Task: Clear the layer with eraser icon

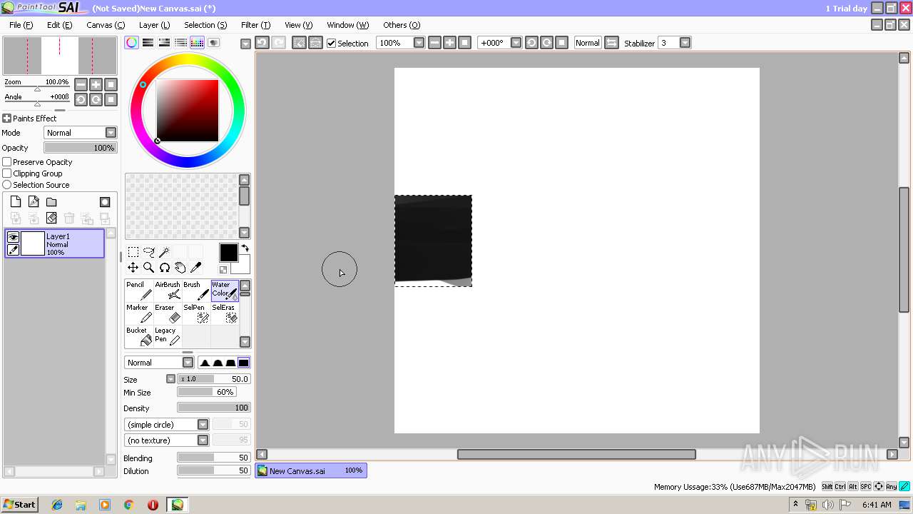Action: pos(51,218)
